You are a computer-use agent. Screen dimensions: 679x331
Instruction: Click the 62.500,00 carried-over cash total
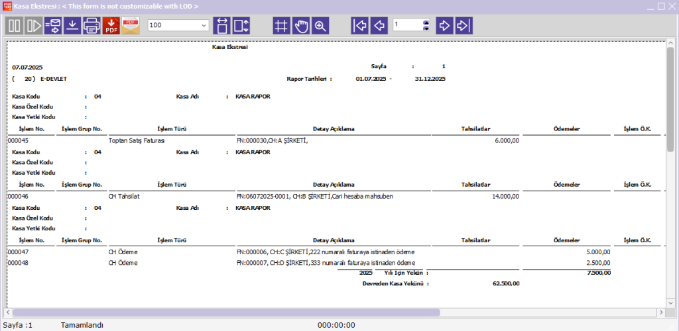click(x=506, y=284)
